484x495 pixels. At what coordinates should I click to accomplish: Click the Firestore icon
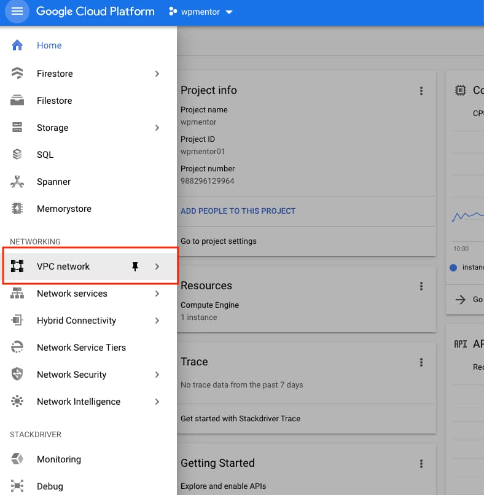coord(17,73)
